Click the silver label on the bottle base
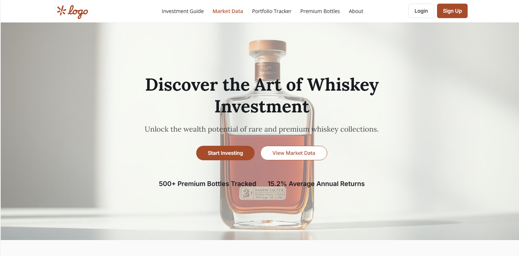 (263, 193)
